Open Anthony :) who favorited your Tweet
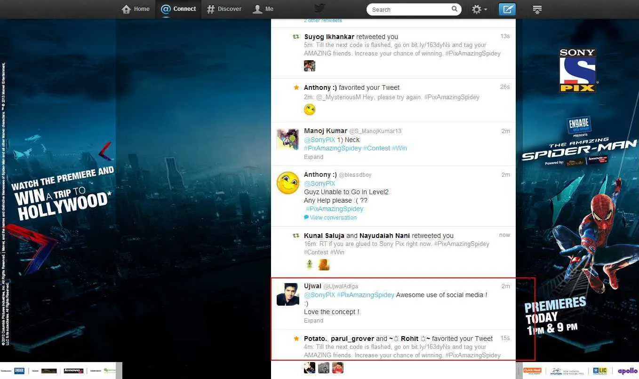The width and height of the screenshot is (639, 379). 320,87
